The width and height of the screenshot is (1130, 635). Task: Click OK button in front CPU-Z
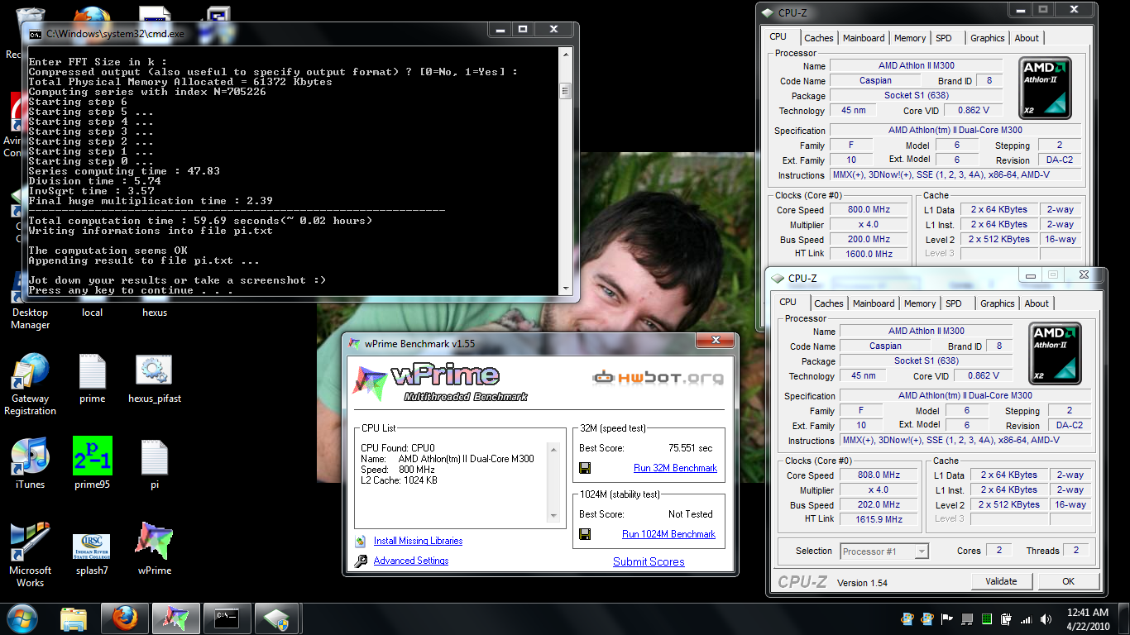pyautogui.click(x=1068, y=581)
